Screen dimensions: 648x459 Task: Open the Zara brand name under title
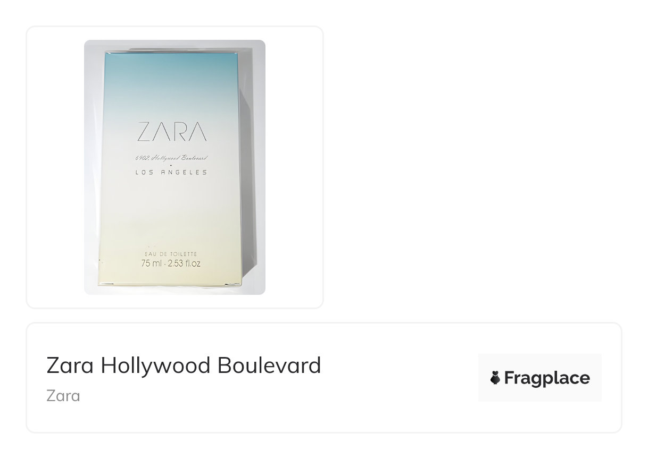(x=63, y=396)
